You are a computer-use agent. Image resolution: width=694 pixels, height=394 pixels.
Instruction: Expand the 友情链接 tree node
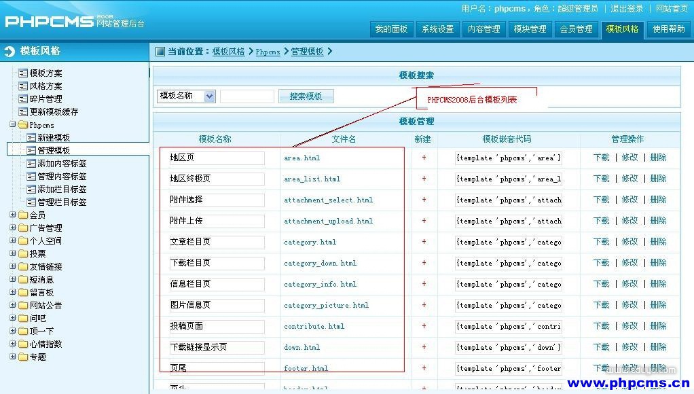tap(12, 266)
